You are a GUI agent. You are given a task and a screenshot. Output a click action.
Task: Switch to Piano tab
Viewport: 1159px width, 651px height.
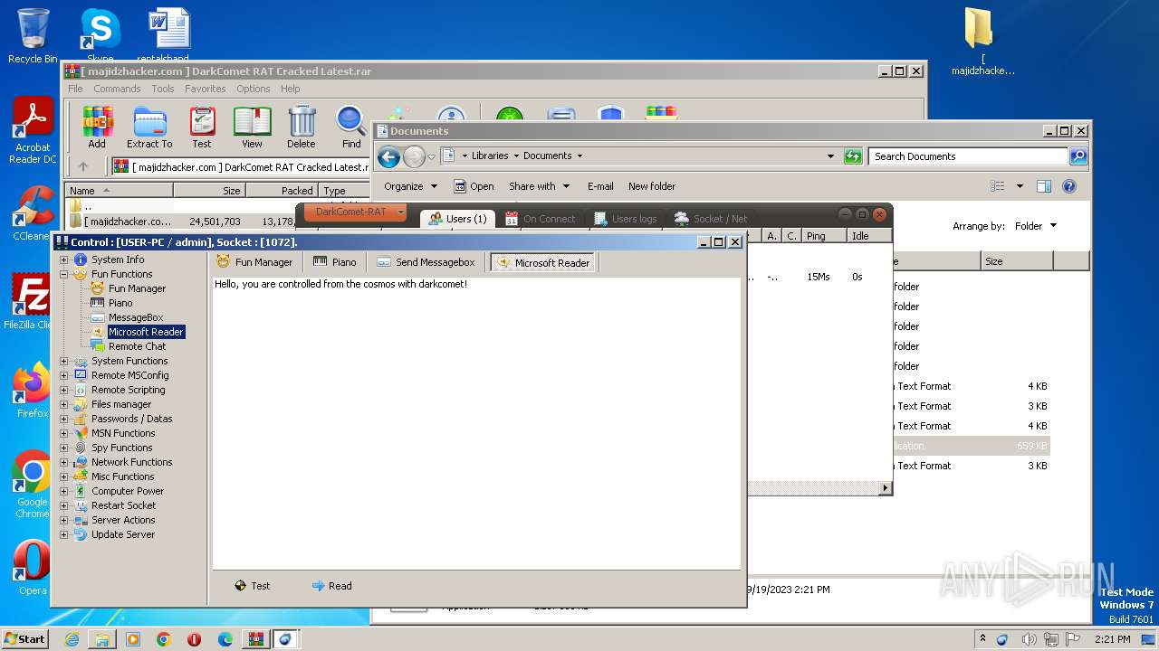(335, 262)
